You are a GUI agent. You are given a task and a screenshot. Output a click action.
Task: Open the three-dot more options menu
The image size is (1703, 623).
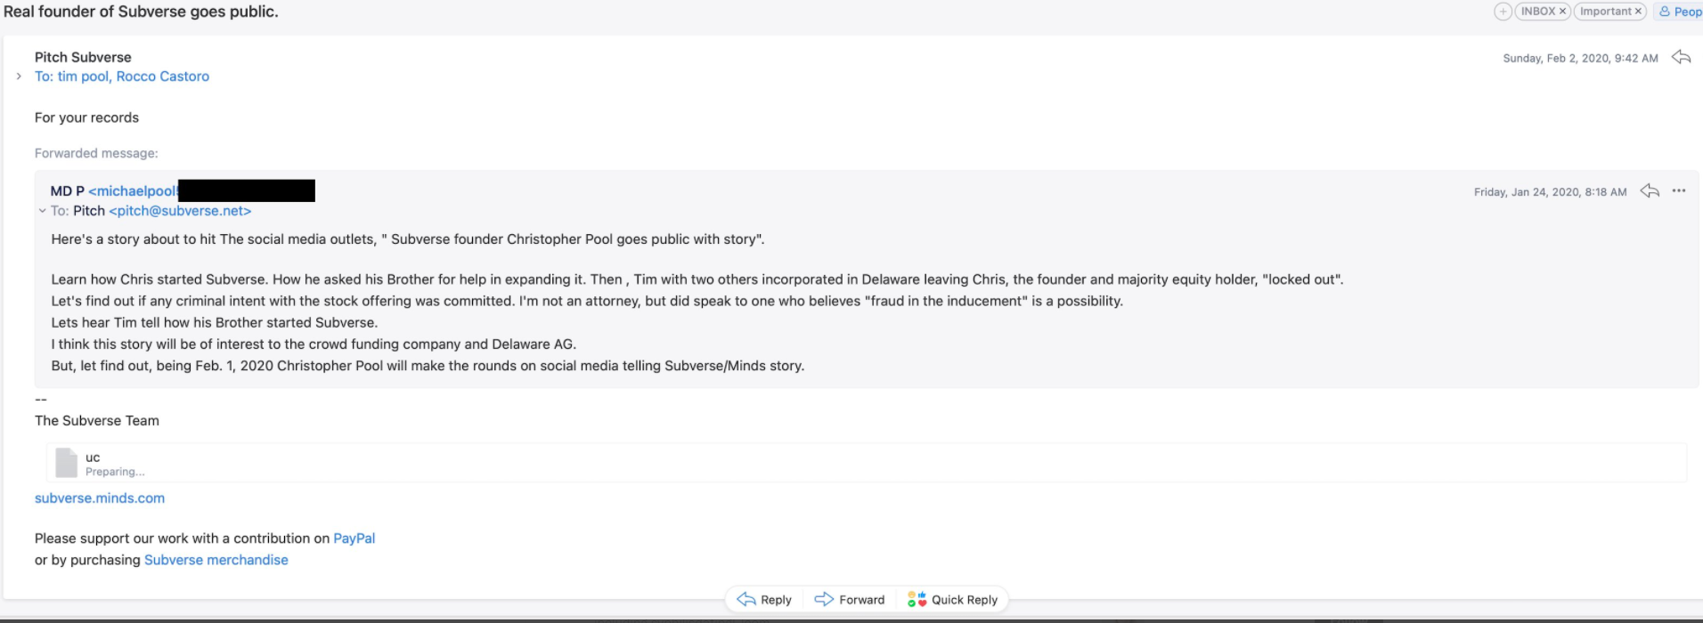(x=1679, y=190)
